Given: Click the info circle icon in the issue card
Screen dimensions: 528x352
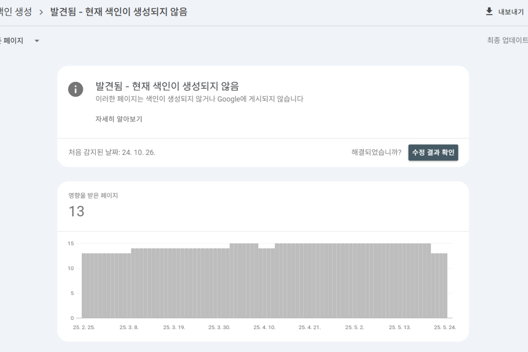Looking at the screenshot, I should pos(76,89).
